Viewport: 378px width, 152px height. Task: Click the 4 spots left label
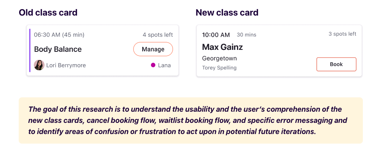(158, 35)
